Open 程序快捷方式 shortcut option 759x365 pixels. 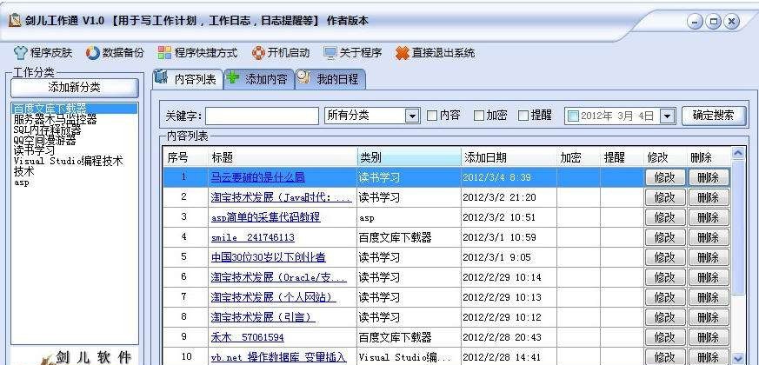(x=197, y=53)
